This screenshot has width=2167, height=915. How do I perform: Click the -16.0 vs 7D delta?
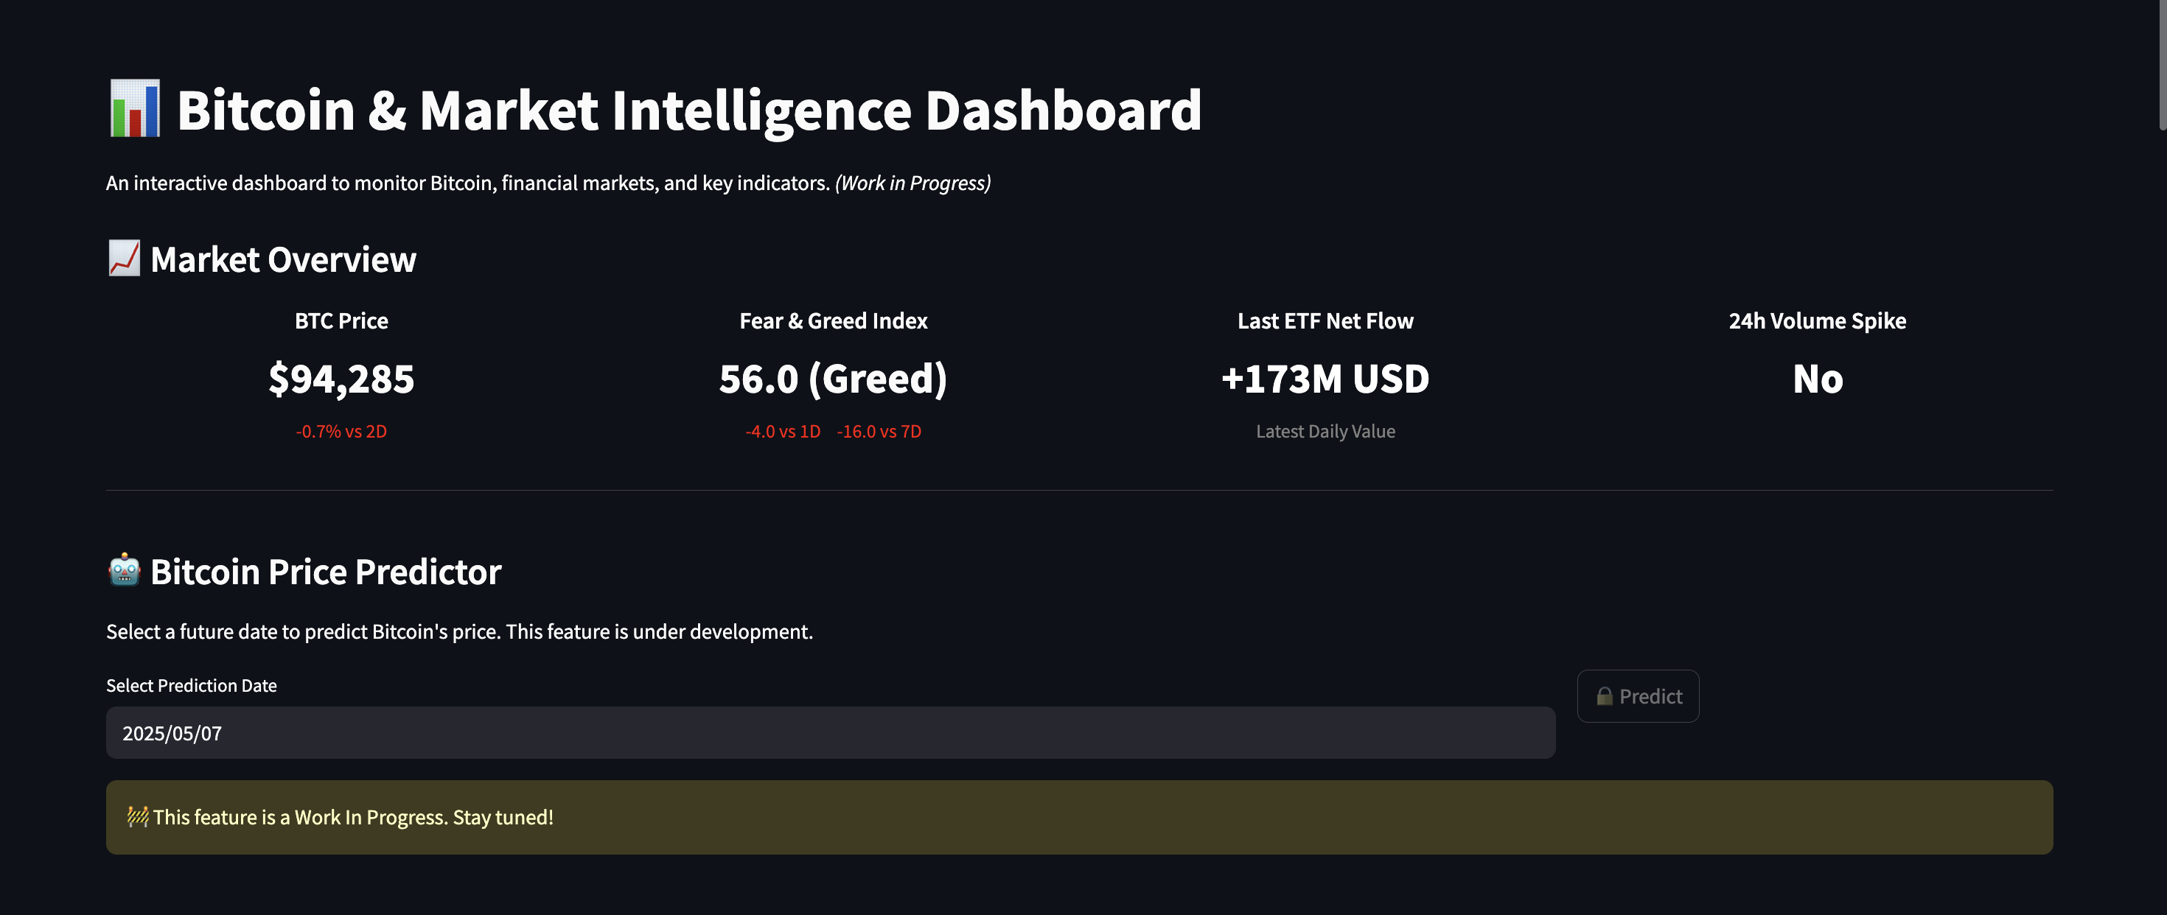pyautogui.click(x=879, y=432)
